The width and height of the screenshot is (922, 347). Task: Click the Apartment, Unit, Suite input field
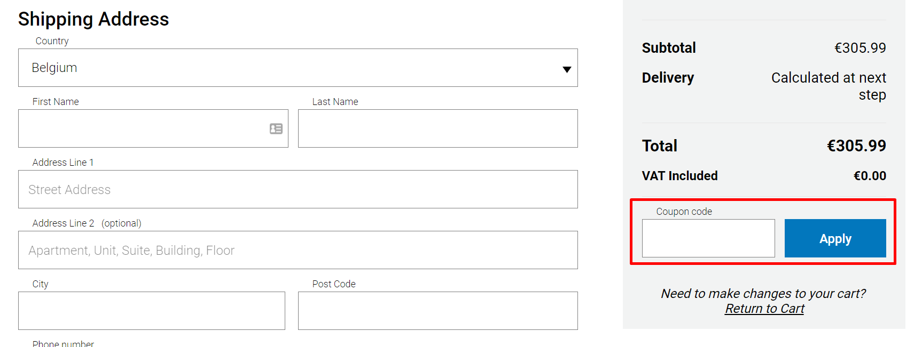coord(298,250)
